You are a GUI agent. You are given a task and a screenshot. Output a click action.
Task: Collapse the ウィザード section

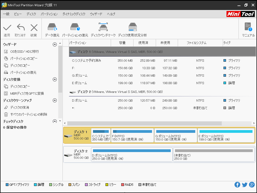[x=55, y=44]
